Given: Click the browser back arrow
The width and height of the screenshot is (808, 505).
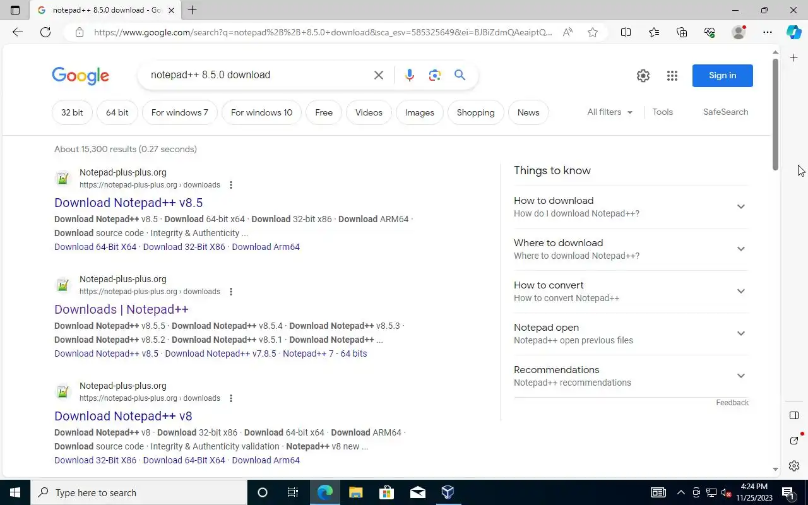Looking at the screenshot, I should pos(18,32).
